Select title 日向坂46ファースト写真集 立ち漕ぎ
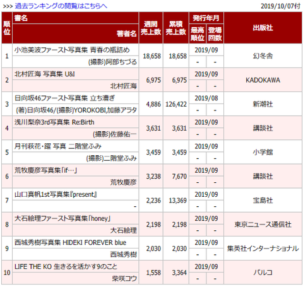 [64, 98]
